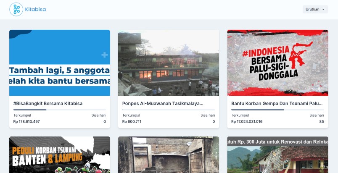
Task: Click the progress bar of Ponpes Al-Muawanah campaign
Action: click(x=169, y=110)
